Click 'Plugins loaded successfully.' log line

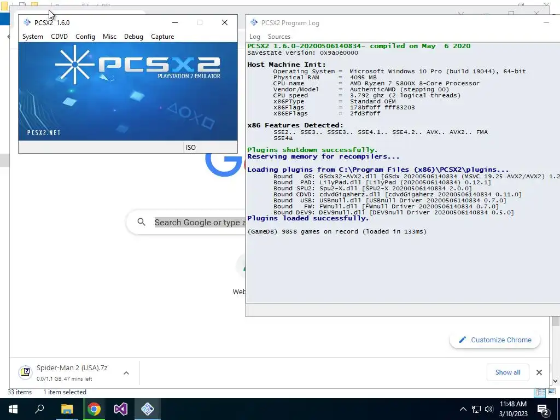[x=308, y=218]
